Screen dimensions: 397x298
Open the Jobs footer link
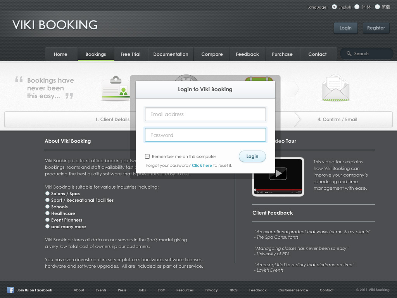(142, 290)
